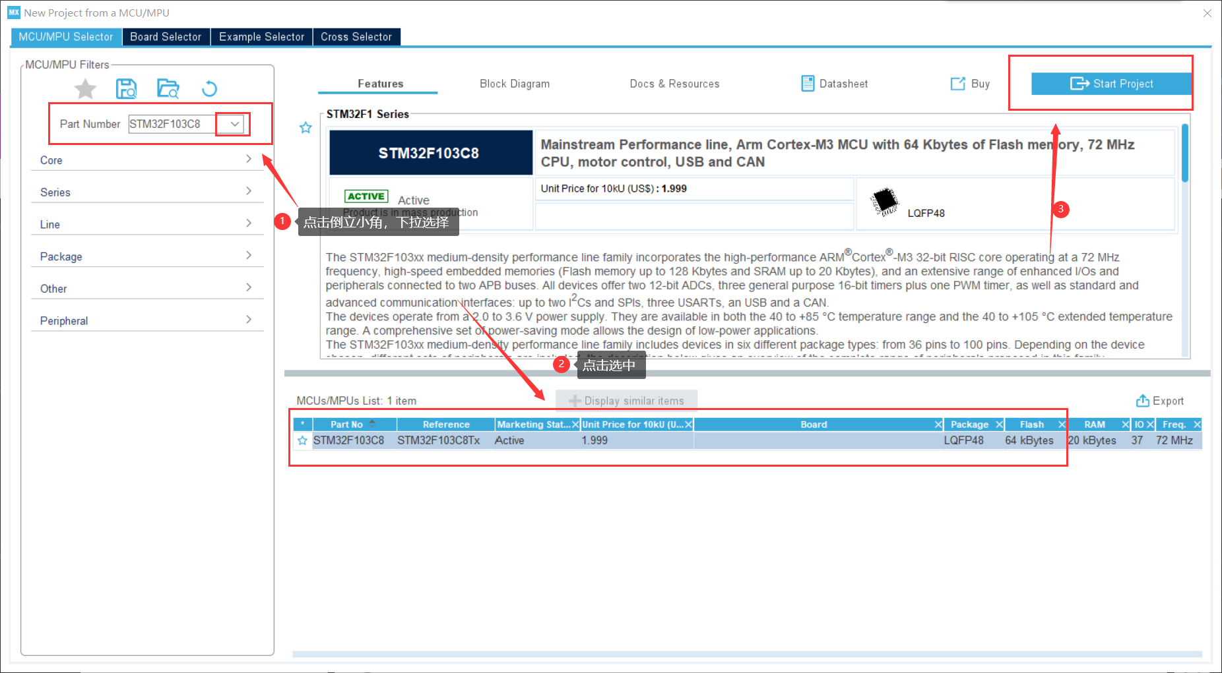Expand the Package filter
The height and width of the screenshot is (673, 1222).
tap(147, 256)
